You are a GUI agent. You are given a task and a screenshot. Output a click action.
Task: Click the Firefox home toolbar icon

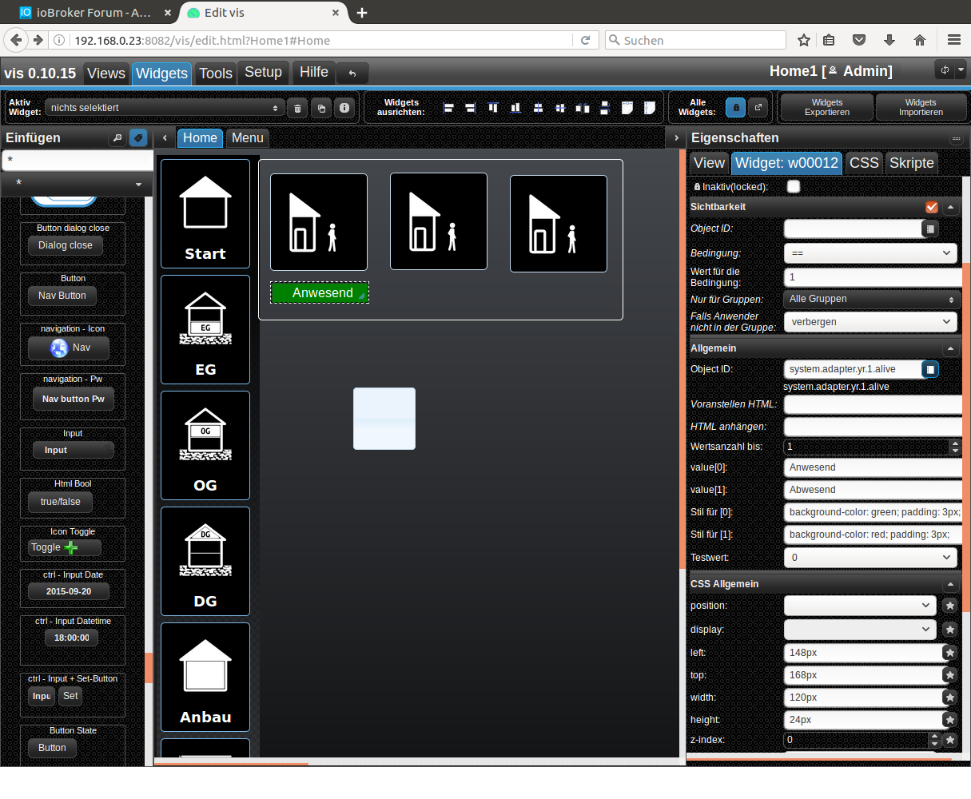pos(920,40)
